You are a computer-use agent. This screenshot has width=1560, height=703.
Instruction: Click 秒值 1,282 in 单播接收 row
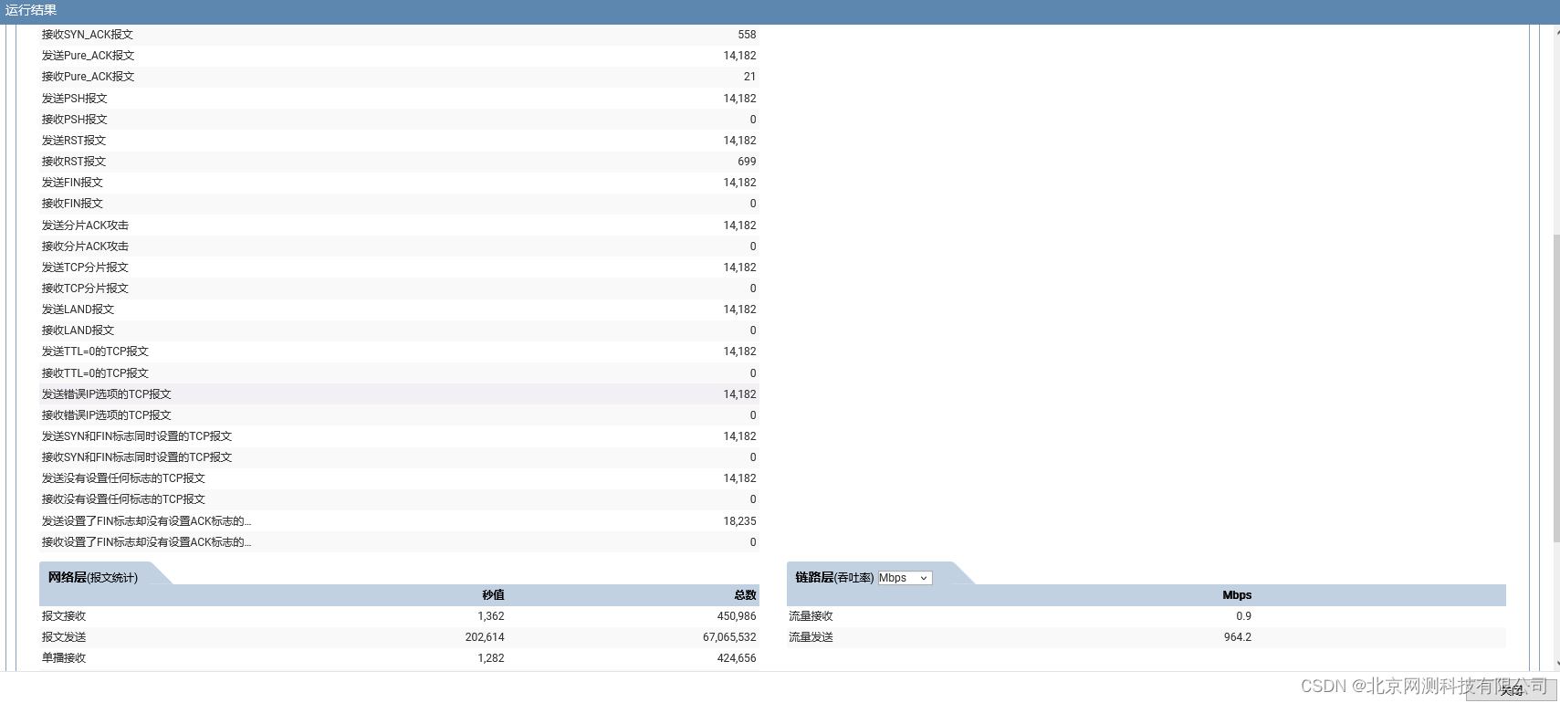click(x=491, y=658)
